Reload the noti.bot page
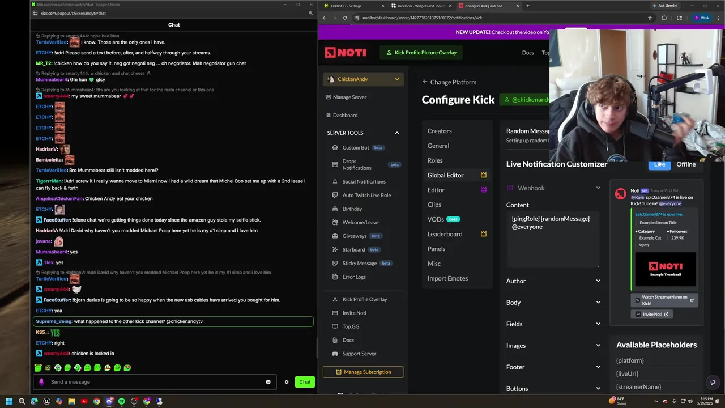Screen dimensions: 725x408 tap(344, 18)
